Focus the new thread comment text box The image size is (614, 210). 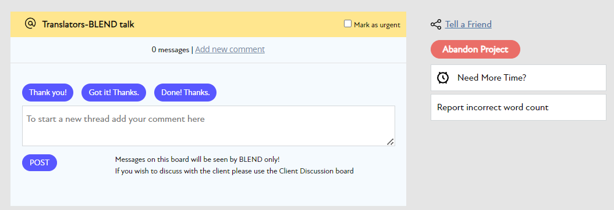[x=208, y=126]
